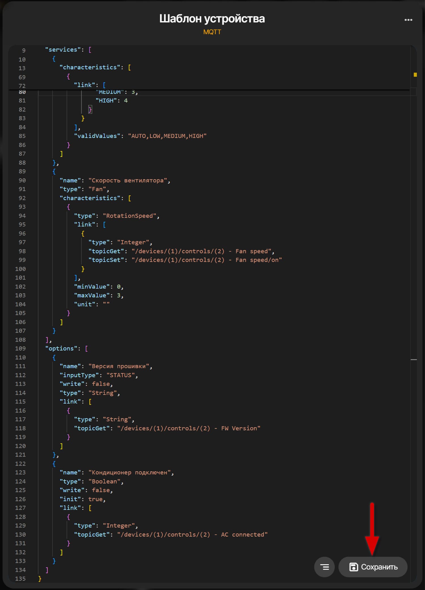Image resolution: width=425 pixels, height=590 pixels.
Task: Place cursor on "validValues" string AUTO,LOW,MEDIUM,HIGH
Action: 167,136
